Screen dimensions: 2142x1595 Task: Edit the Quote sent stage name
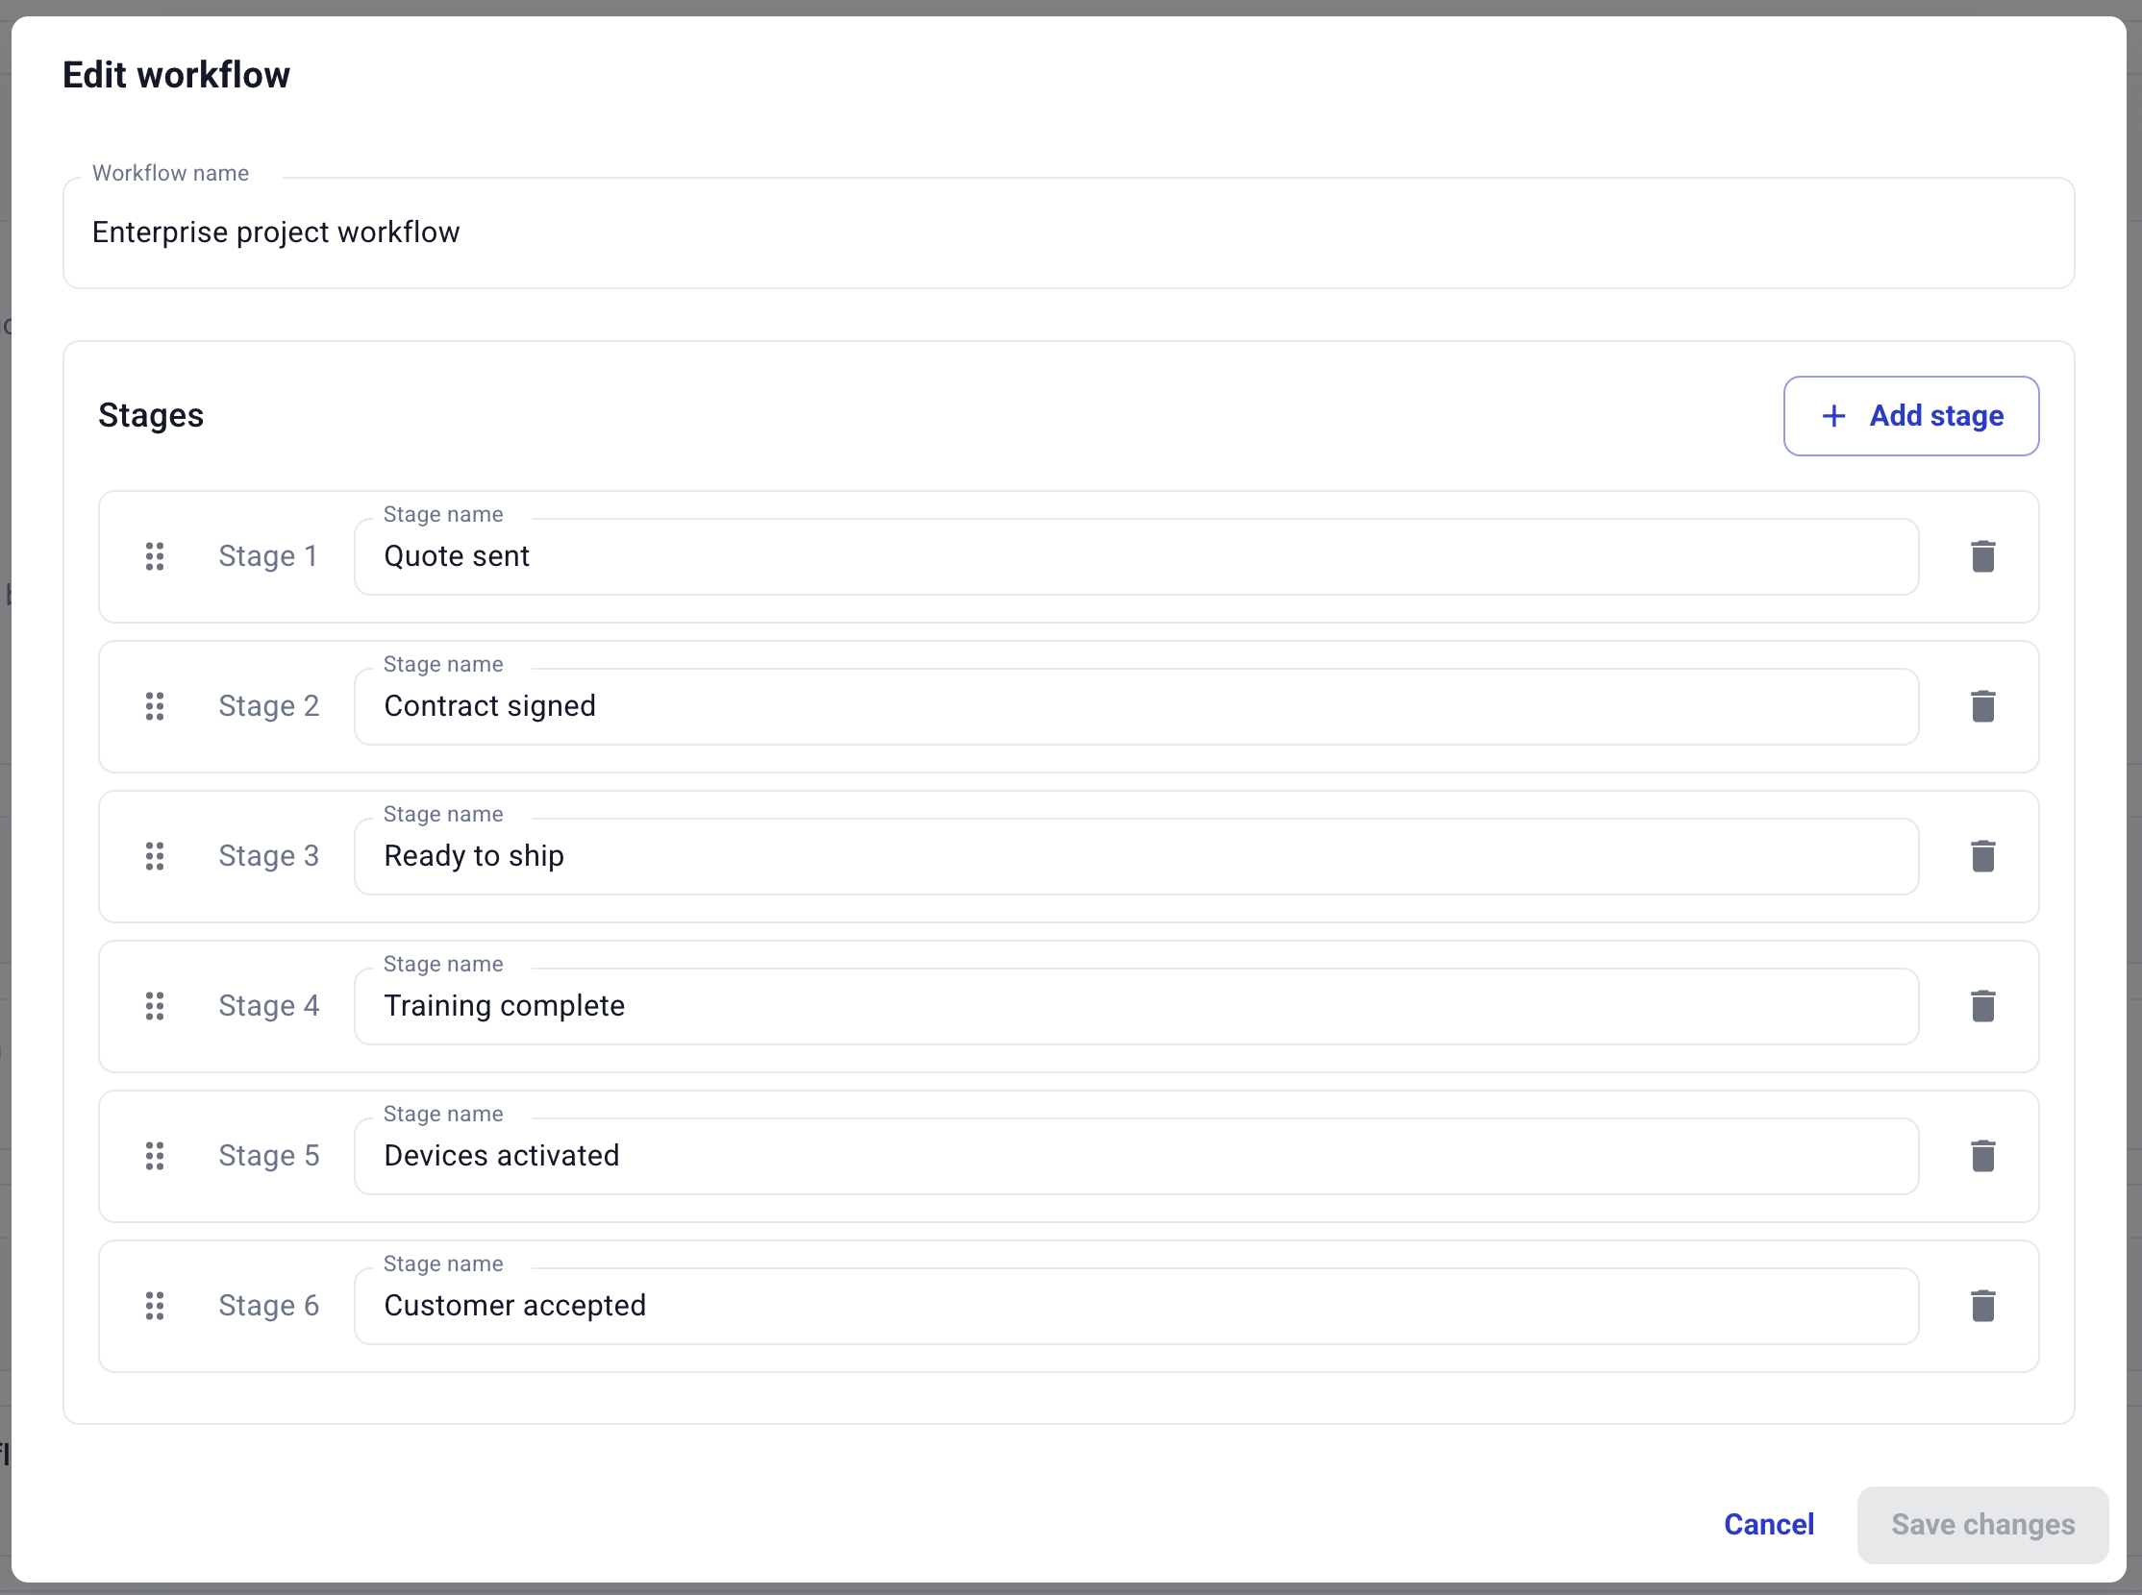click(x=1136, y=557)
